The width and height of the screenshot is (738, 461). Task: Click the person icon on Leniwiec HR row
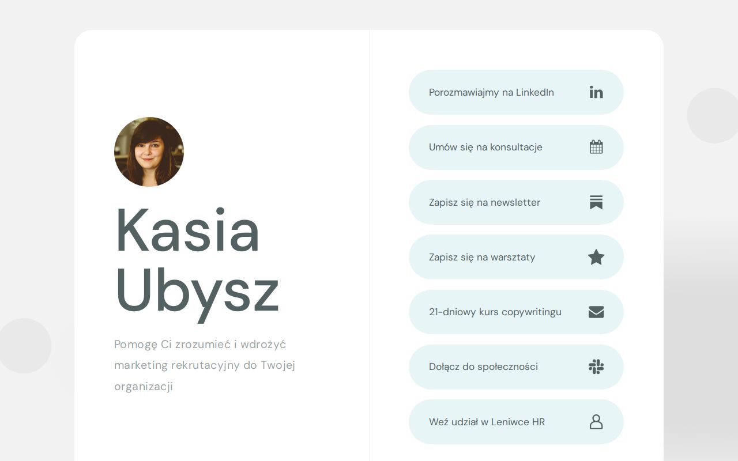(x=596, y=422)
